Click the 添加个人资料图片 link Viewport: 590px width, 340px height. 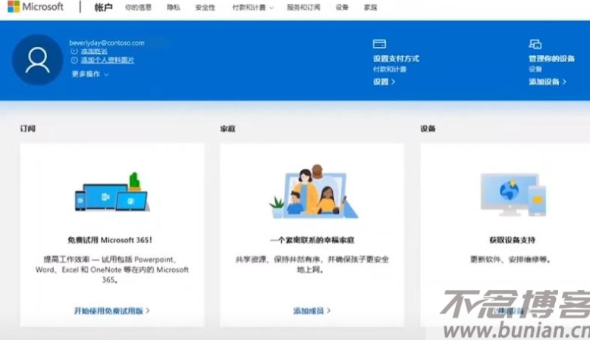tap(107, 60)
